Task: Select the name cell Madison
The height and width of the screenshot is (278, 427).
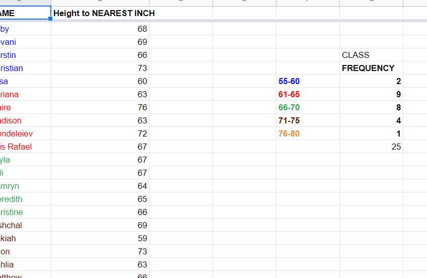Action: click(x=25, y=120)
